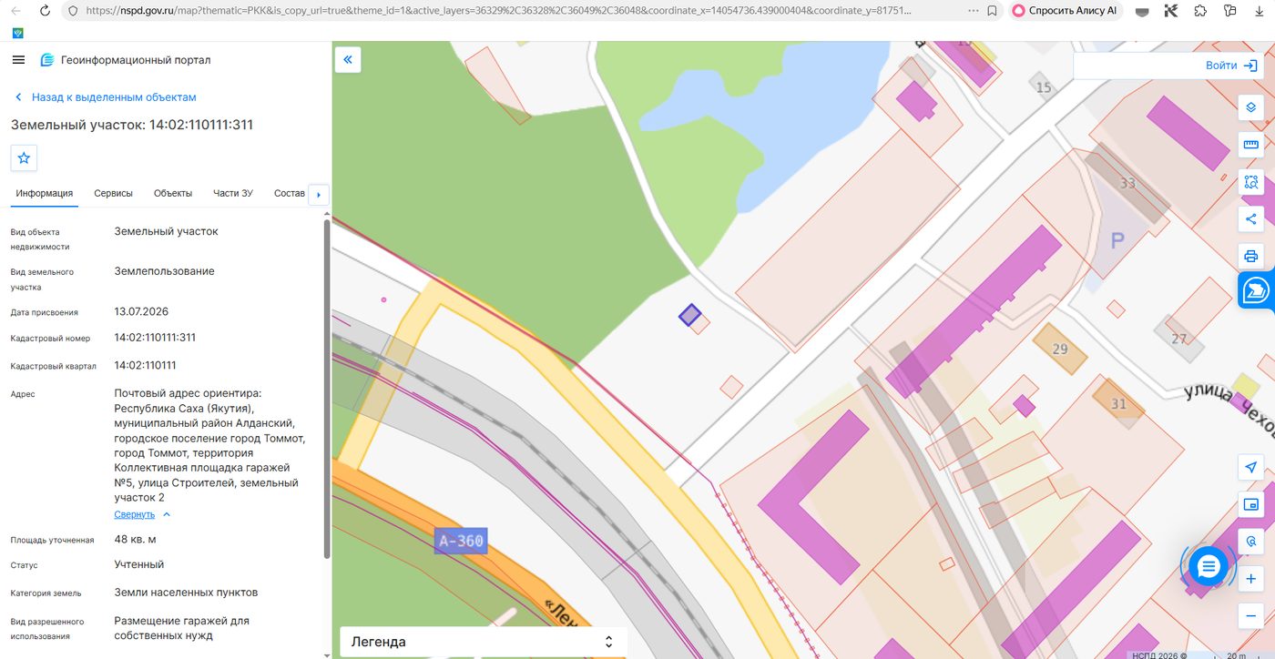
Task: Zoom out with the minus button
Action: click(x=1251, y=616)
